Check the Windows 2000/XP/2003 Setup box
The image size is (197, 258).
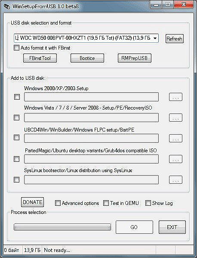[17, 97]
